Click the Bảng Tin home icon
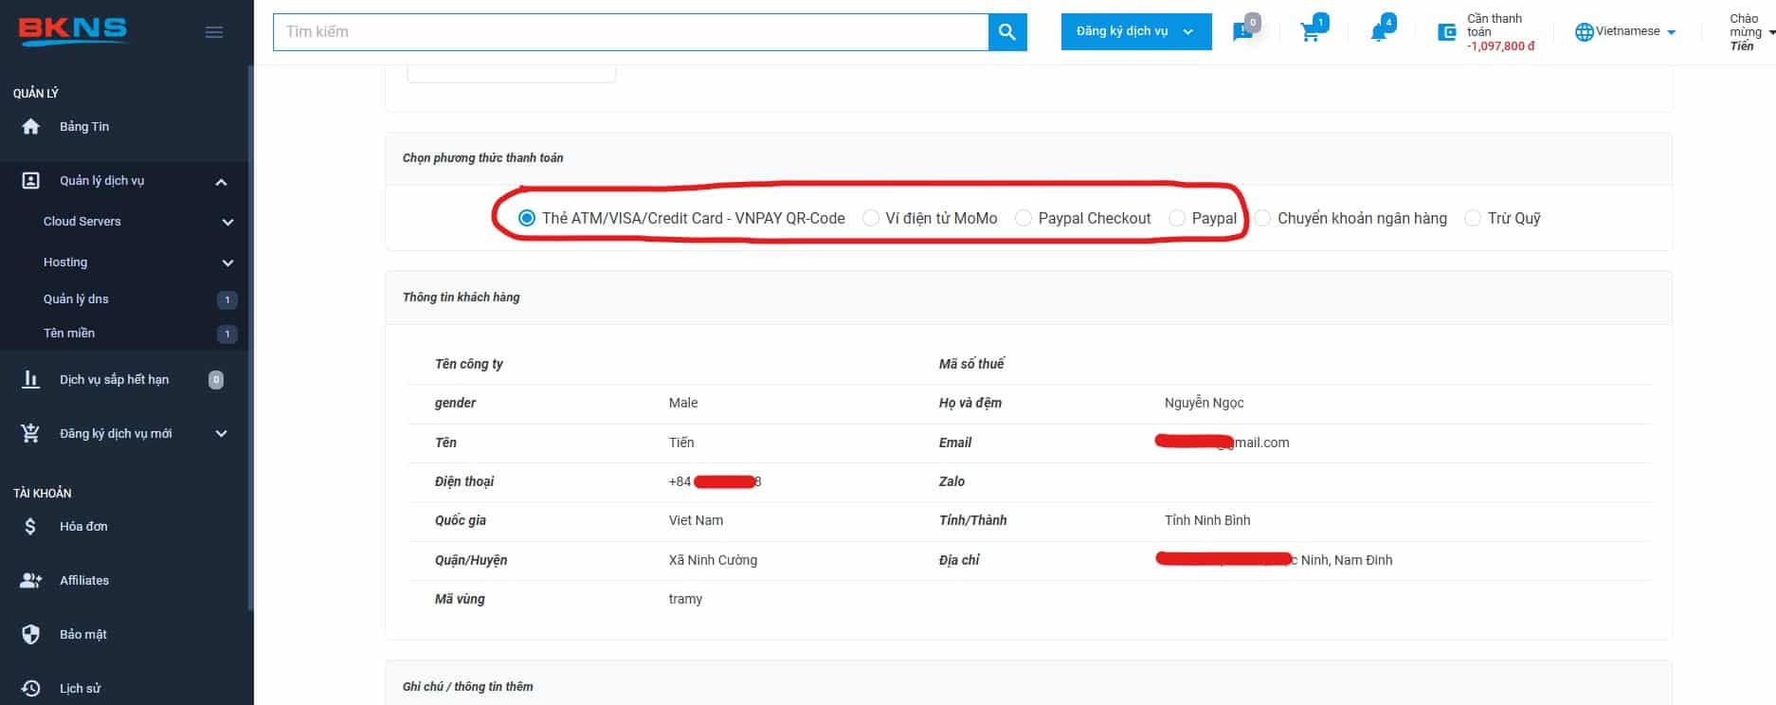1776x705 pixels. 31,127
